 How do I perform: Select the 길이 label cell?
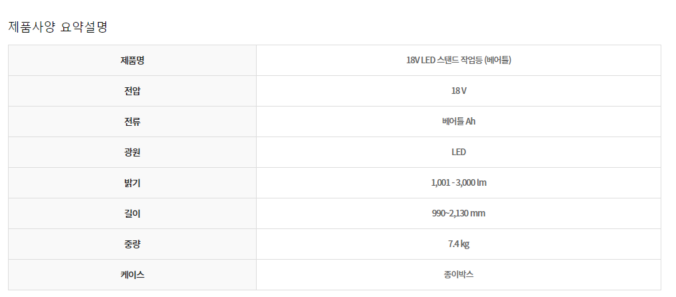point(133,214)
